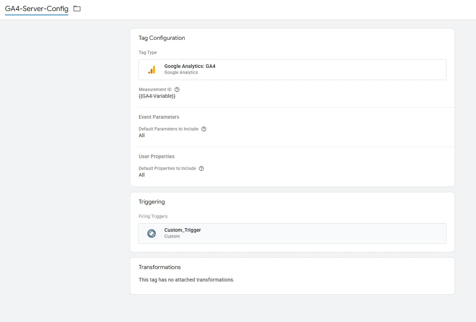Click the Custom_Trigger custom event icon
The height and width of the screenshot is (322, 476).
152,234
